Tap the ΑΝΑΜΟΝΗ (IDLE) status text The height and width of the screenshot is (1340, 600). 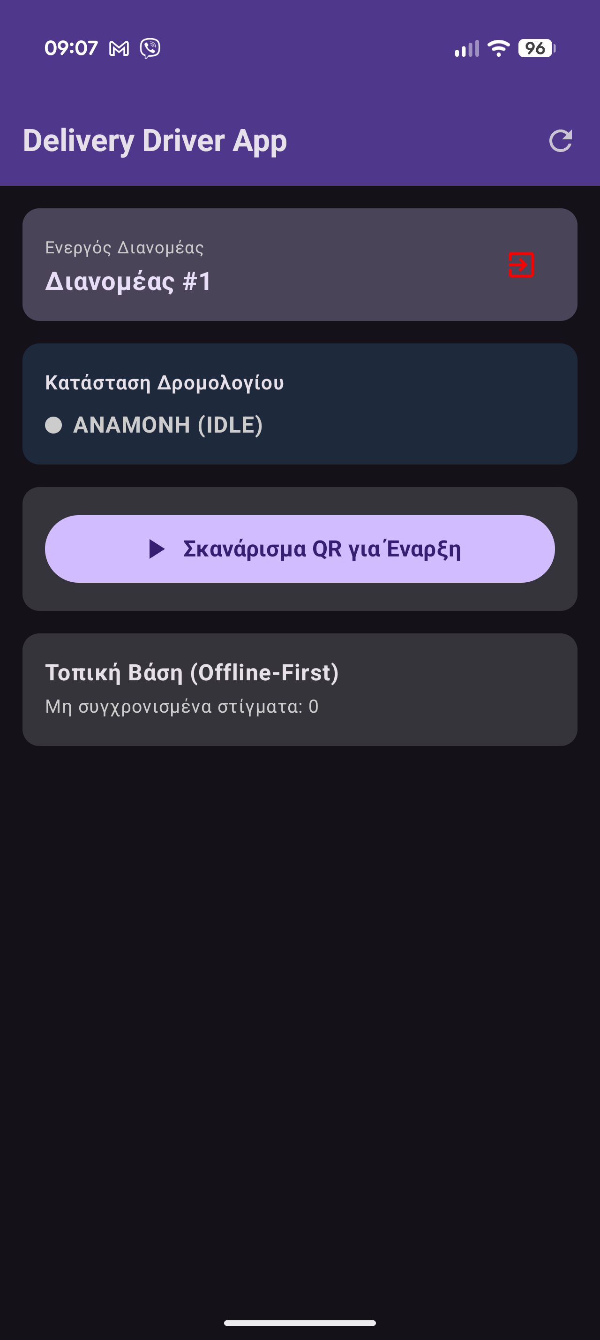(168, 425)
